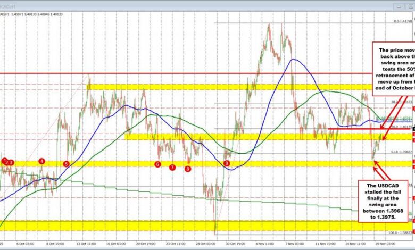Click red circle marker number 9

pos(227,164)
